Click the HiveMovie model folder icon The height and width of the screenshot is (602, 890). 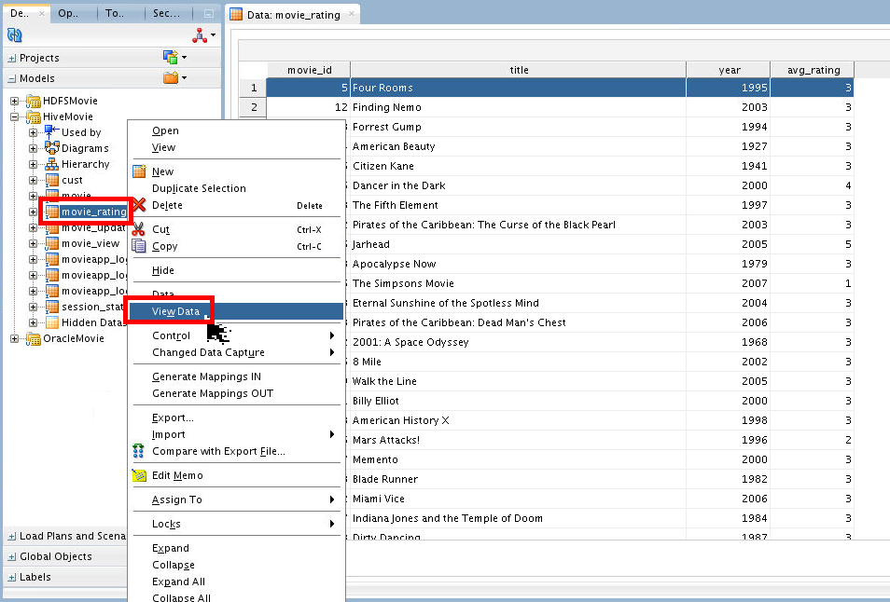[x=34, y=116]
